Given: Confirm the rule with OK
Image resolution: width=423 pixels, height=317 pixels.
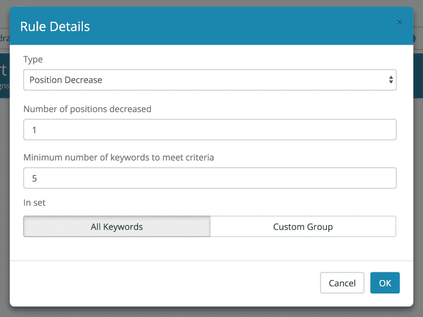Looking at the screenshot, I should click(385, 283).
